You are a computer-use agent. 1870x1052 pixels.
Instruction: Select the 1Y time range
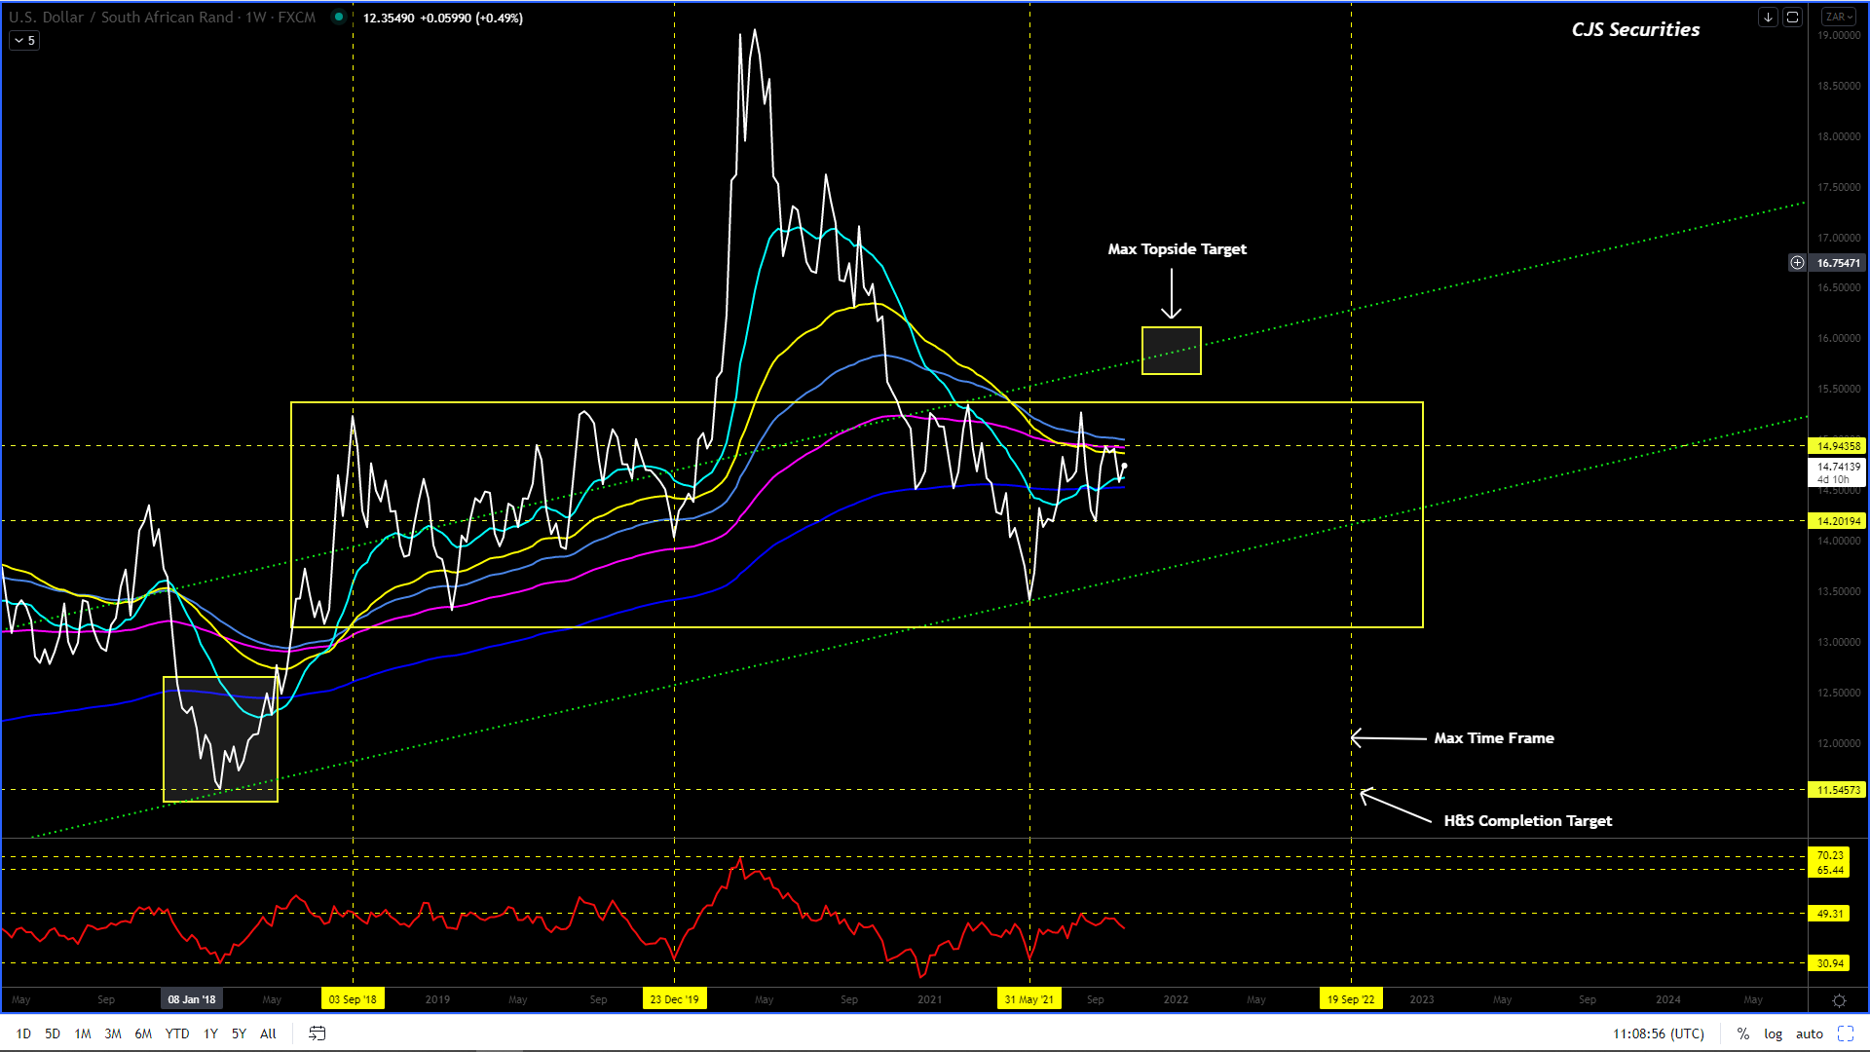click(210, 1033)
